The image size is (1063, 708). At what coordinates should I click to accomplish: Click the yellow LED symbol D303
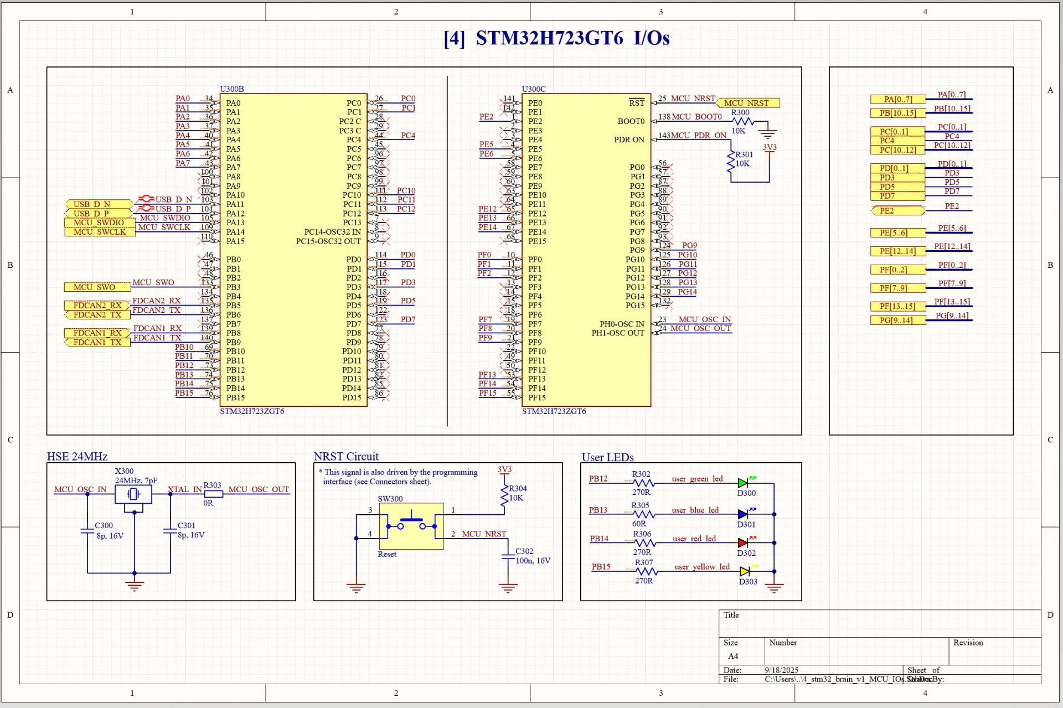(743, 571)
